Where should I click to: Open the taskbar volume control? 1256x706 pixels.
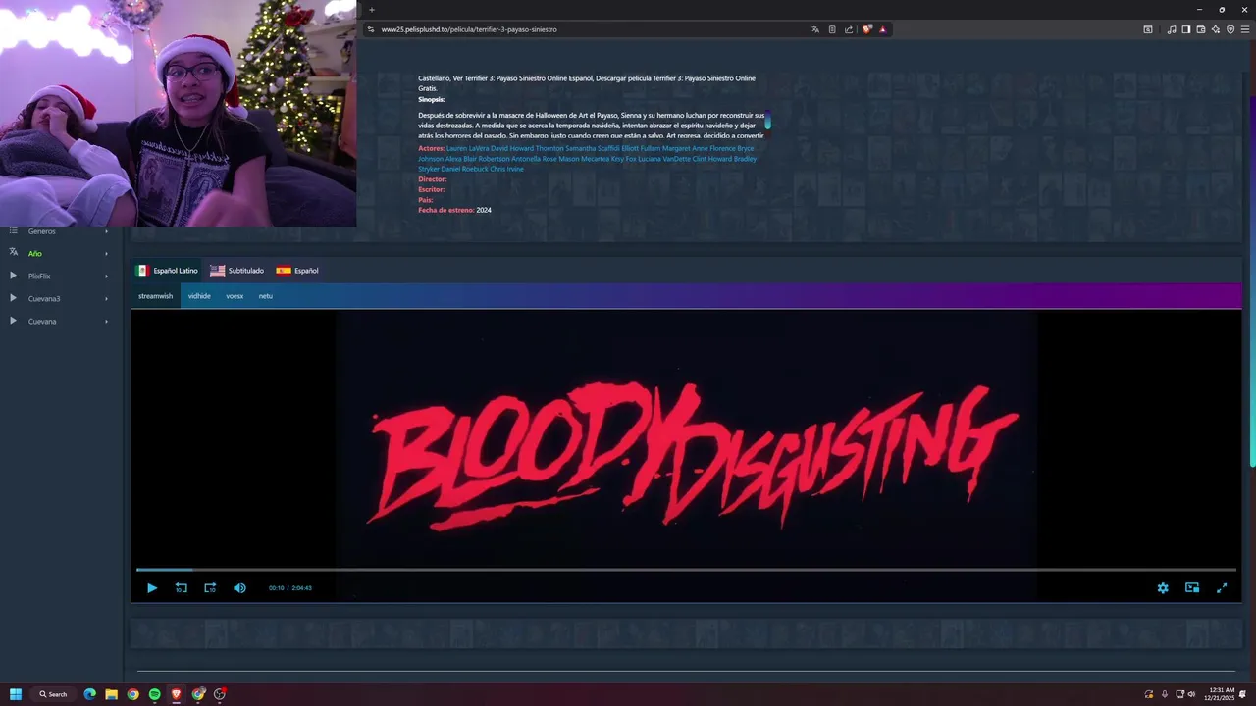pyautogui.click(x=1191, y=694)
